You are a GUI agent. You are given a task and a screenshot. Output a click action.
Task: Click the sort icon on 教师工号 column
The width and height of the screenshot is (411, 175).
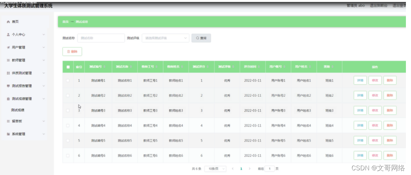(x=157, y=67)
